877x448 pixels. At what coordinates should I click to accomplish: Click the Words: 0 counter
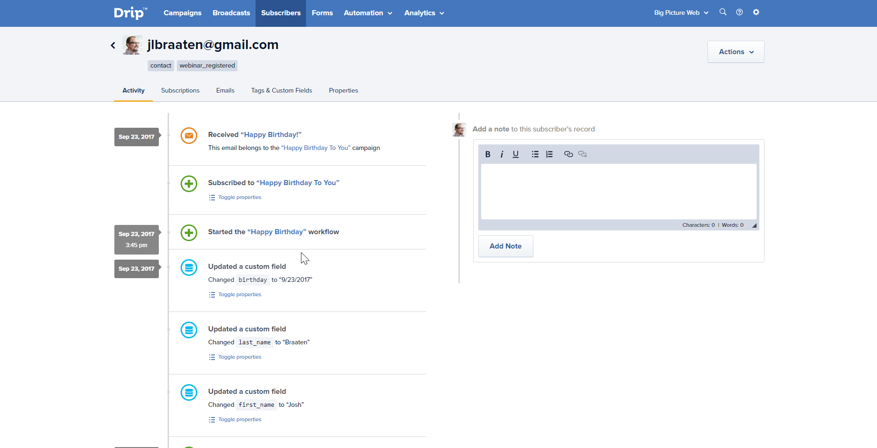(733, 225)
